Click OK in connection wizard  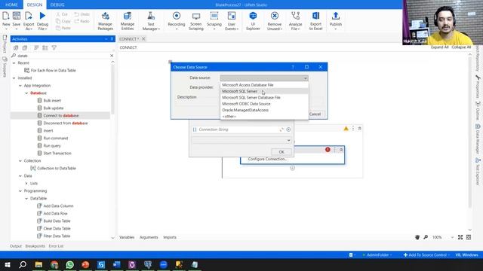[x=281, y=152]
